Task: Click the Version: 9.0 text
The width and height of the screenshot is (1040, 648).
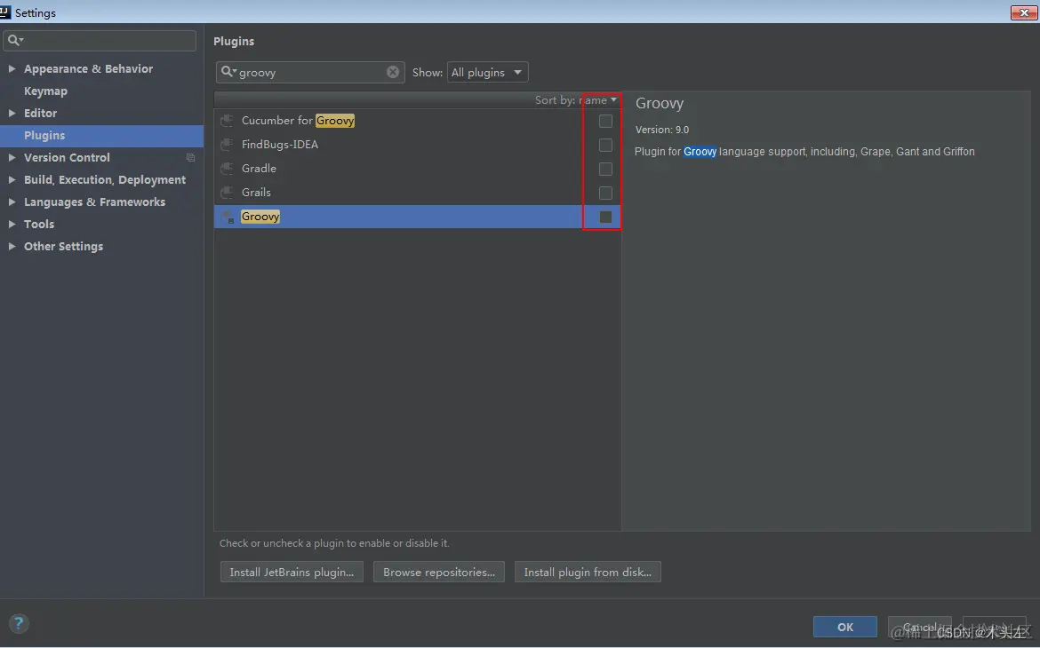Action: [x=662, y=130]
